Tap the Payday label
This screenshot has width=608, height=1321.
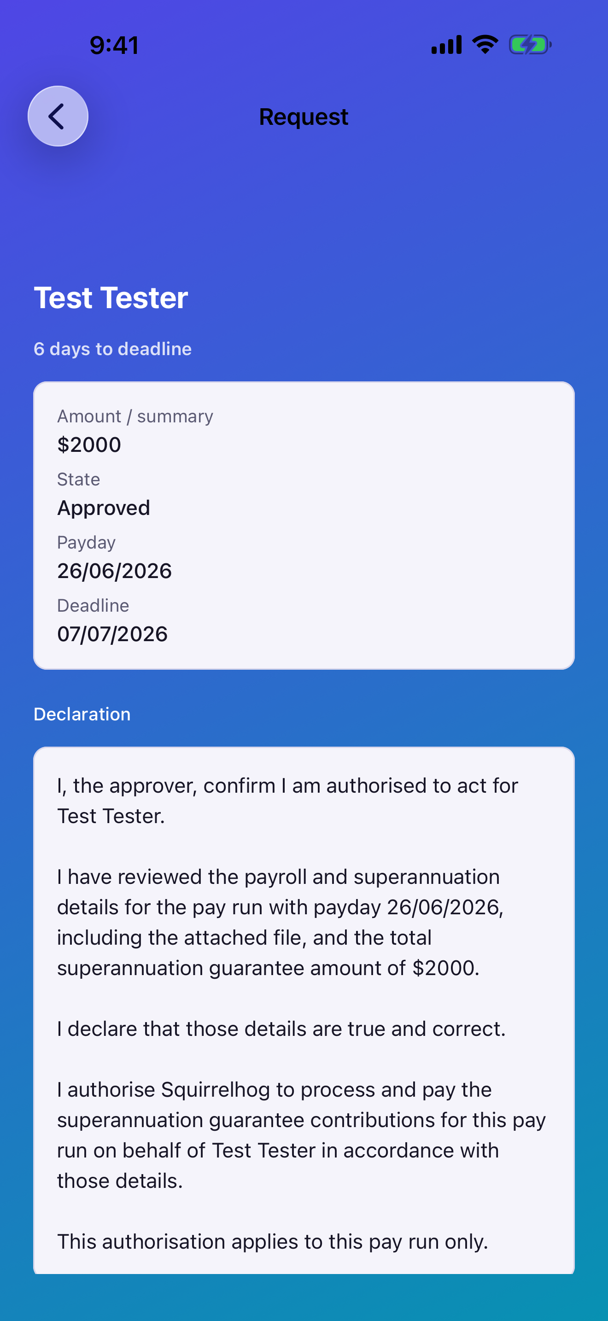(86, 543)
